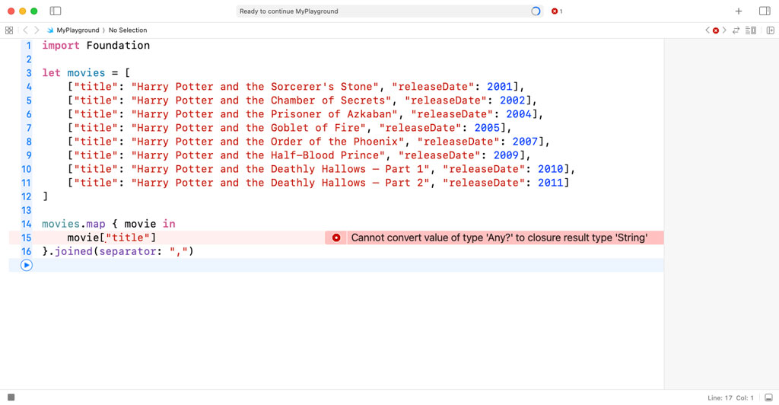The height and width of the screenshot is (405, 779).
Task: Click the release year 2001
Action: coord(499,87)
